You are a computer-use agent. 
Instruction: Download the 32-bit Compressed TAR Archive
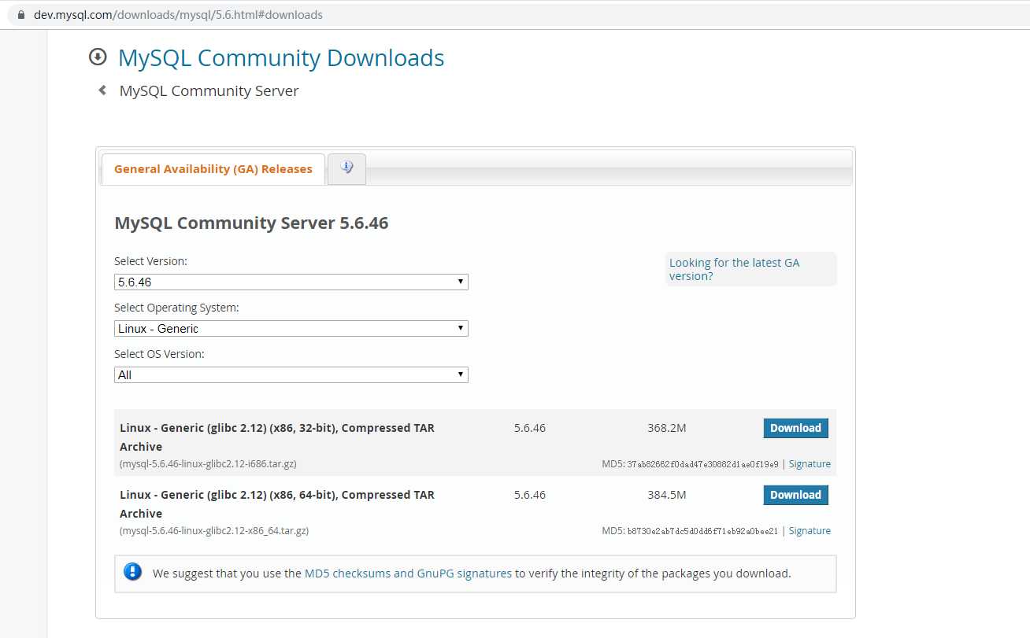pos(795,428)
